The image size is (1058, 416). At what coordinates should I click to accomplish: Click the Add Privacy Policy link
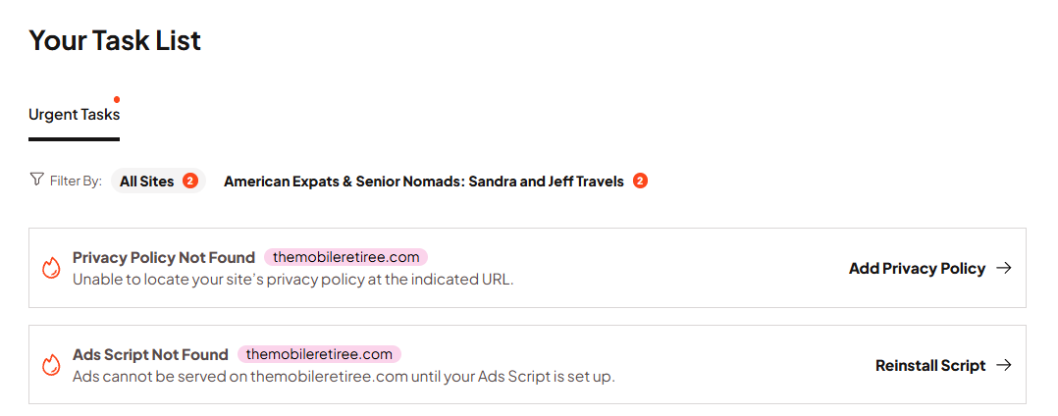[917, 268]
